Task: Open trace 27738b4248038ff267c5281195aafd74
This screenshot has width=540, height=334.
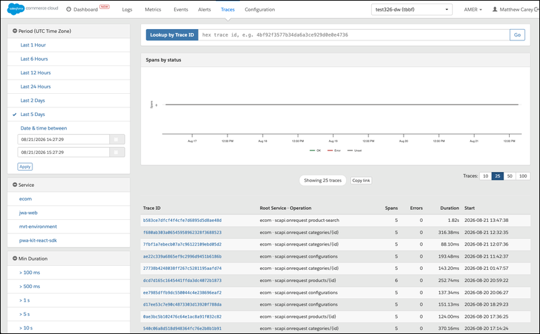Action: tap(182, 269)
